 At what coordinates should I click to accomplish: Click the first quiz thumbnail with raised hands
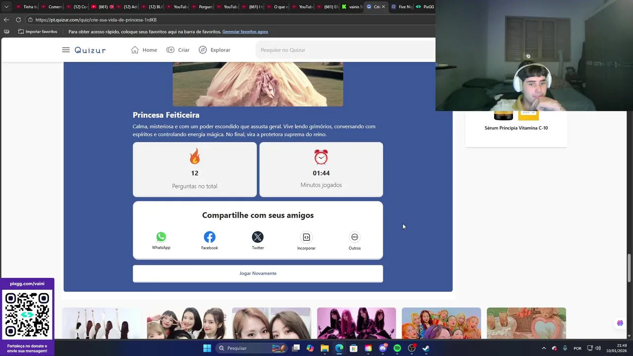101,323
